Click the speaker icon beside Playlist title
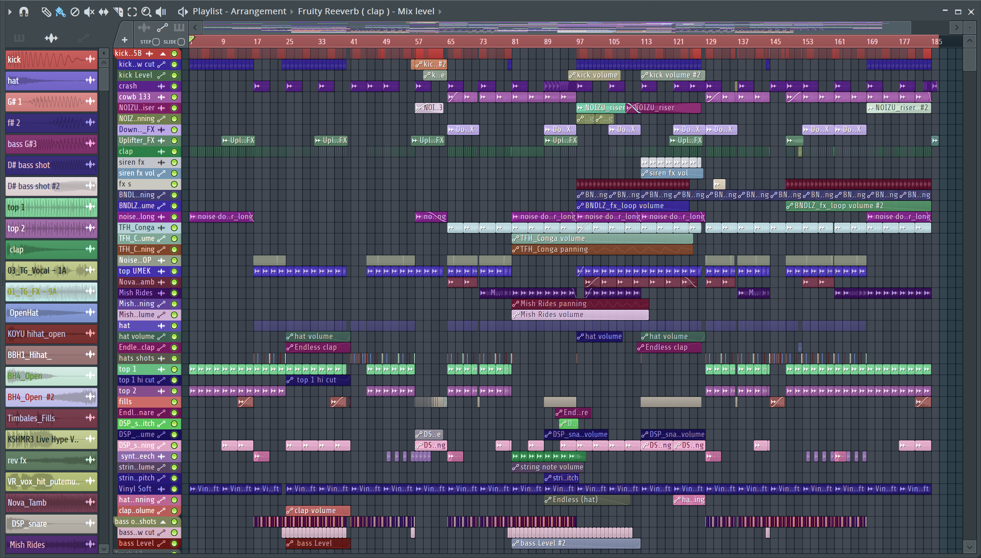This screenshot has width=981, height=558. [x=183, y=12]
